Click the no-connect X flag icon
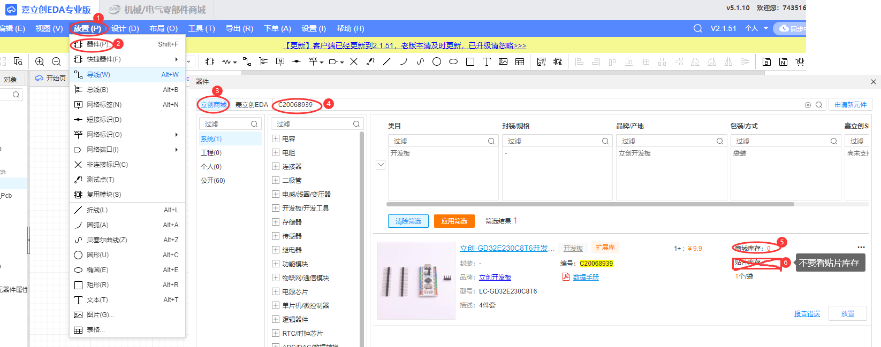 coord(354,61)
